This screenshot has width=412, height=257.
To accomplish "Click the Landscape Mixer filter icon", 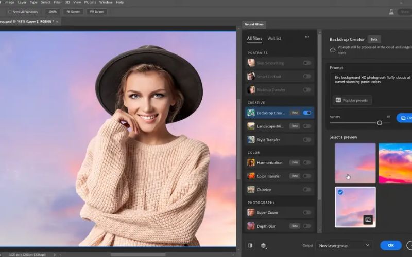I will (251, 126).
